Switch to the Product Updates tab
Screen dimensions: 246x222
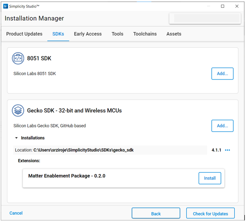coord(24,34)
